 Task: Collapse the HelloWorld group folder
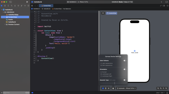click(3, 12)
